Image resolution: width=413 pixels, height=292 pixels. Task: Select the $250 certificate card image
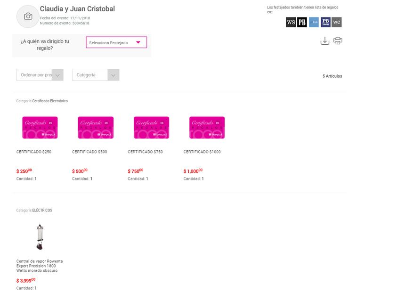[40, 128]
